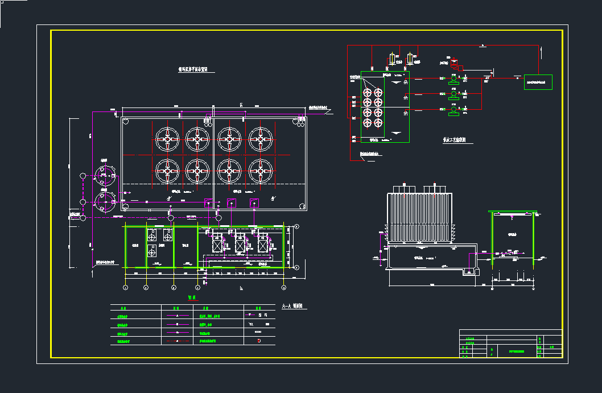Click the green legend heading above the table
Image resolution: width=602 pixels, height=393 pixels.
coord(192,298)
